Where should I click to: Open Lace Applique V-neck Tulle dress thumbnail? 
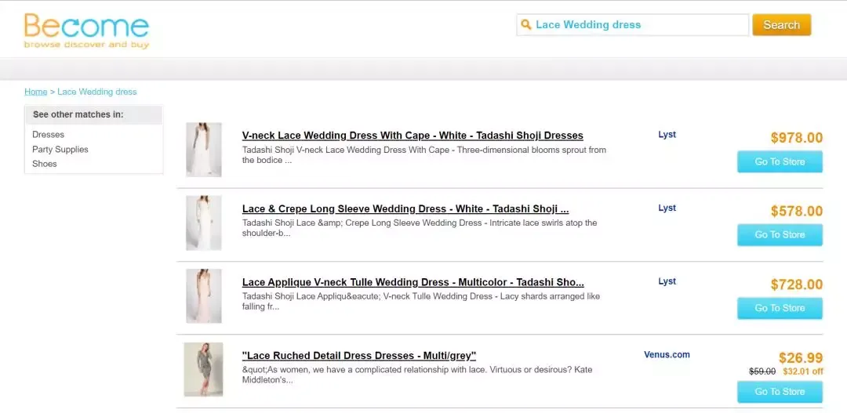(x=204, y=296)
